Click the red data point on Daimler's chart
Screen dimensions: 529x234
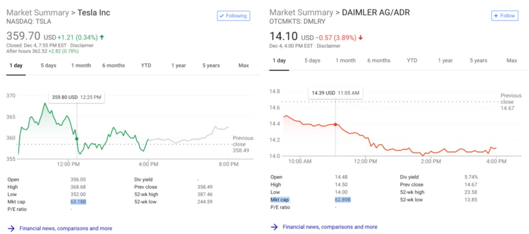tap(335, 124)
